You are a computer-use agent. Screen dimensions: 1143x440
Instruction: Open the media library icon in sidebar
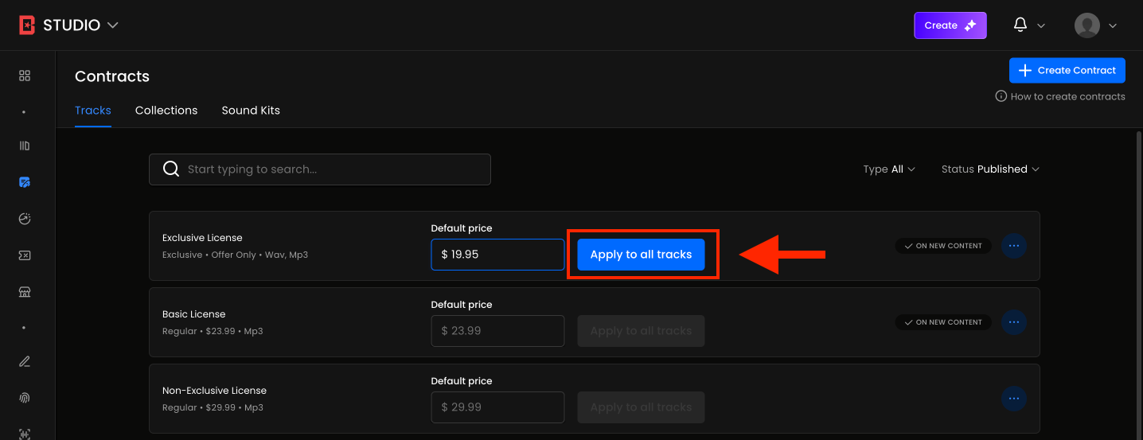25,146
